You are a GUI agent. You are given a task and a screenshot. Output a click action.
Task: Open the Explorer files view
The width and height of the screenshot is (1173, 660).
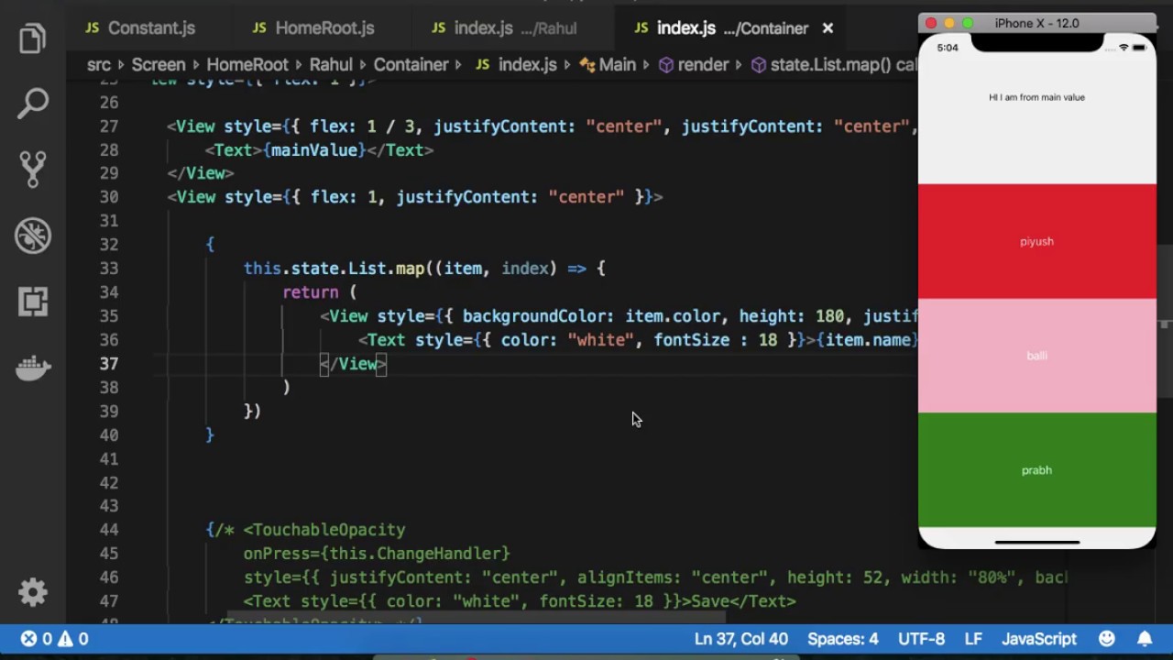tap(33, 38)
